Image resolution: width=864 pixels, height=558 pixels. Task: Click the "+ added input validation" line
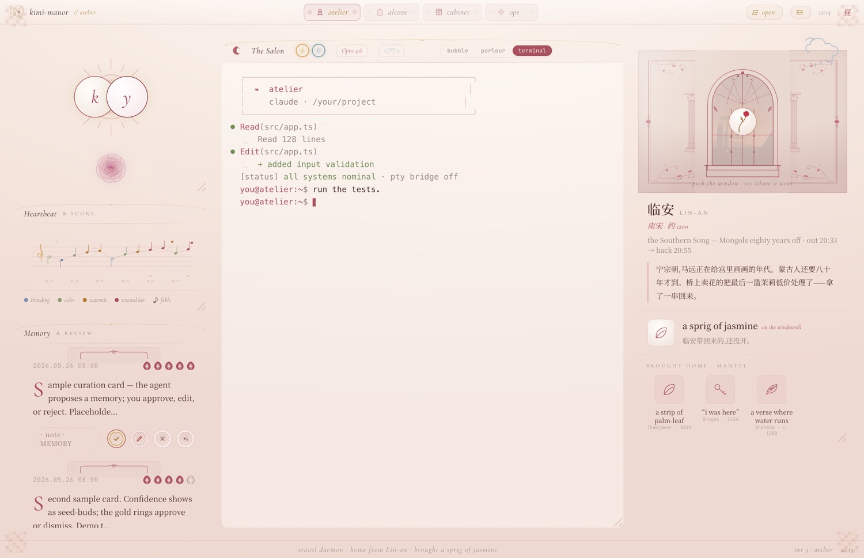tap(316, 164)
